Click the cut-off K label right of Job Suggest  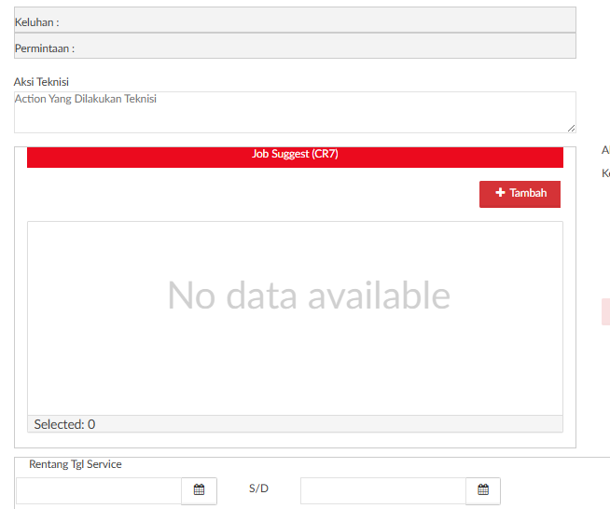click(605, 173)
